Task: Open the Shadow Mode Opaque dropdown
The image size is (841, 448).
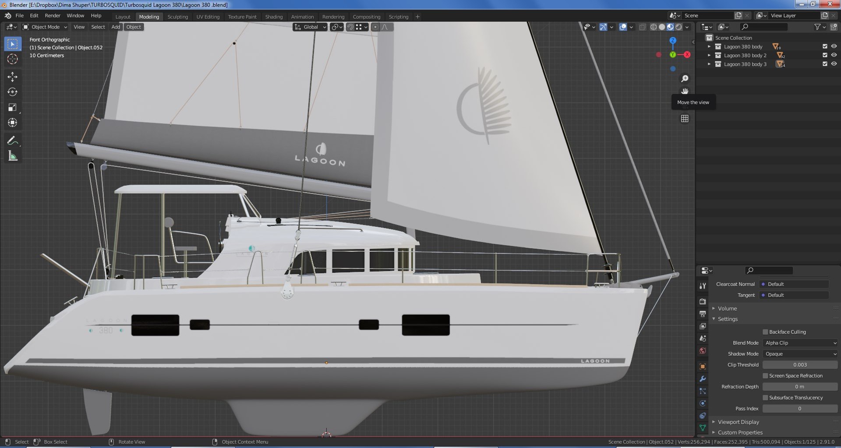Action: pyautogui.click(x=800, y=354)
